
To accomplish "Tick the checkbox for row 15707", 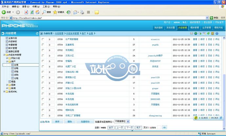I will pos(43,88).
